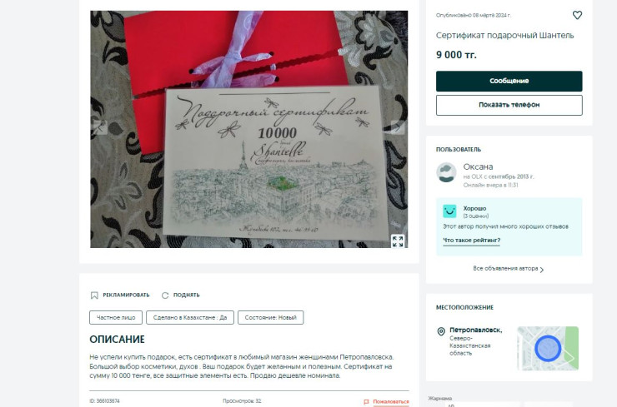617x407 pixels.
Task: Show next photo with right arrow
Action: coord(398,127)
